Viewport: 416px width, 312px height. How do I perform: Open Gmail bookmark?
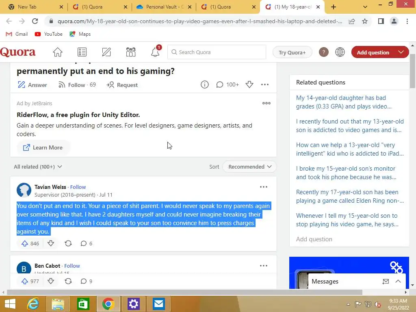point(17,34)
